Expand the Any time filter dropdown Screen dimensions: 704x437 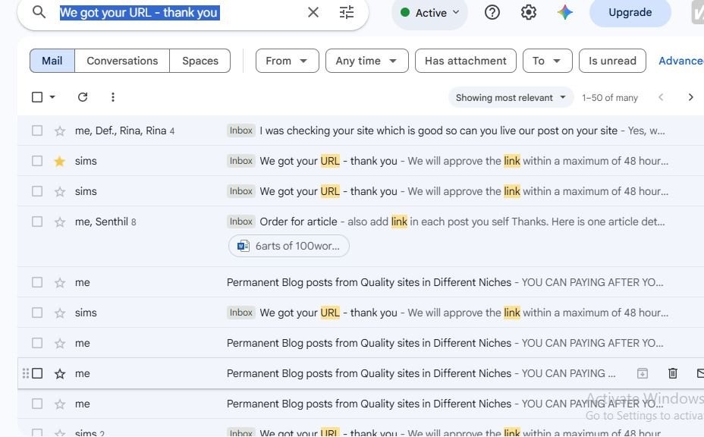point(367,61)
